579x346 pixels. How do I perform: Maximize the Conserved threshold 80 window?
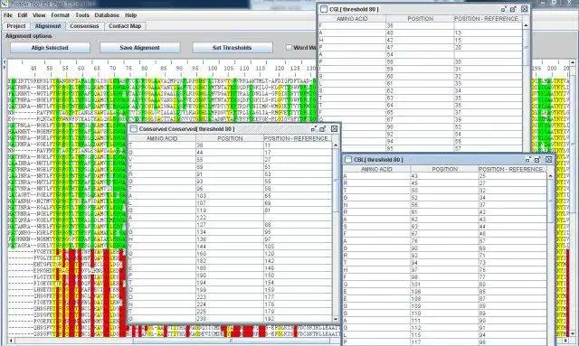pos(323,129)
